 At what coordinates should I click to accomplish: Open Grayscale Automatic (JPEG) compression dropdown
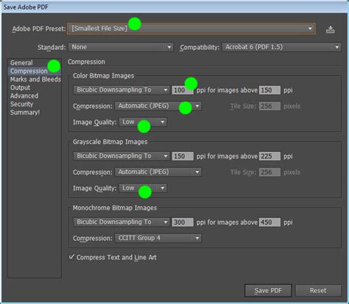click(158, 172)
